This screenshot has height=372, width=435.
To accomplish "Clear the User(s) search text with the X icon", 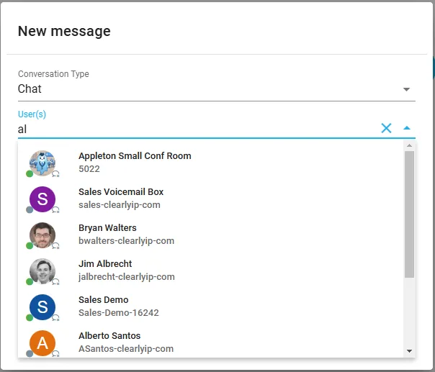I will click(386, 128).
